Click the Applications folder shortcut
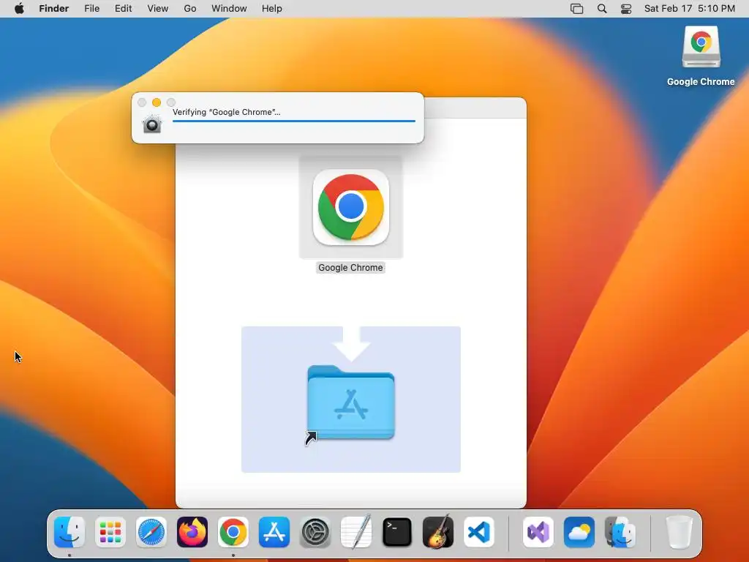This screenshot has width=749, height=562. [351, 403]
